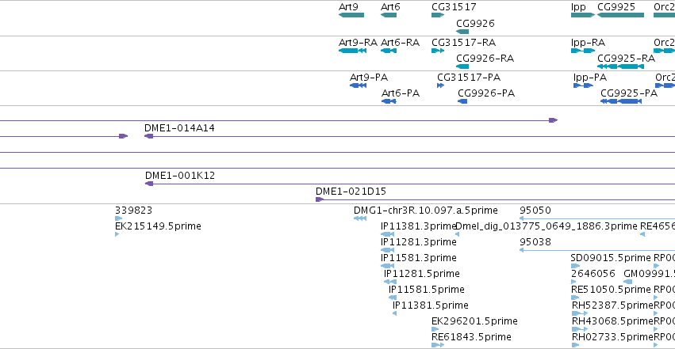675x349 pixels.
Task: Click the teal gene arrow under CG9925
Action: pyautogui.click(x=620, y=15)
